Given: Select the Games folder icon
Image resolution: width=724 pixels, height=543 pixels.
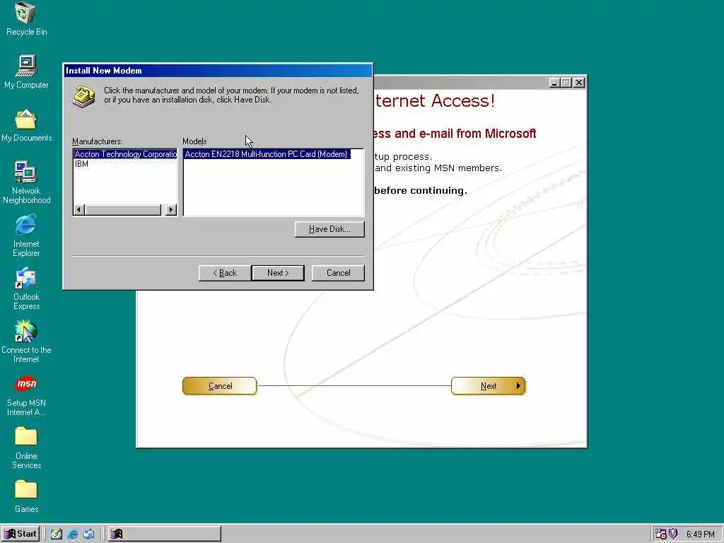Looking at the screenshot, I should [x=26, y=490].
